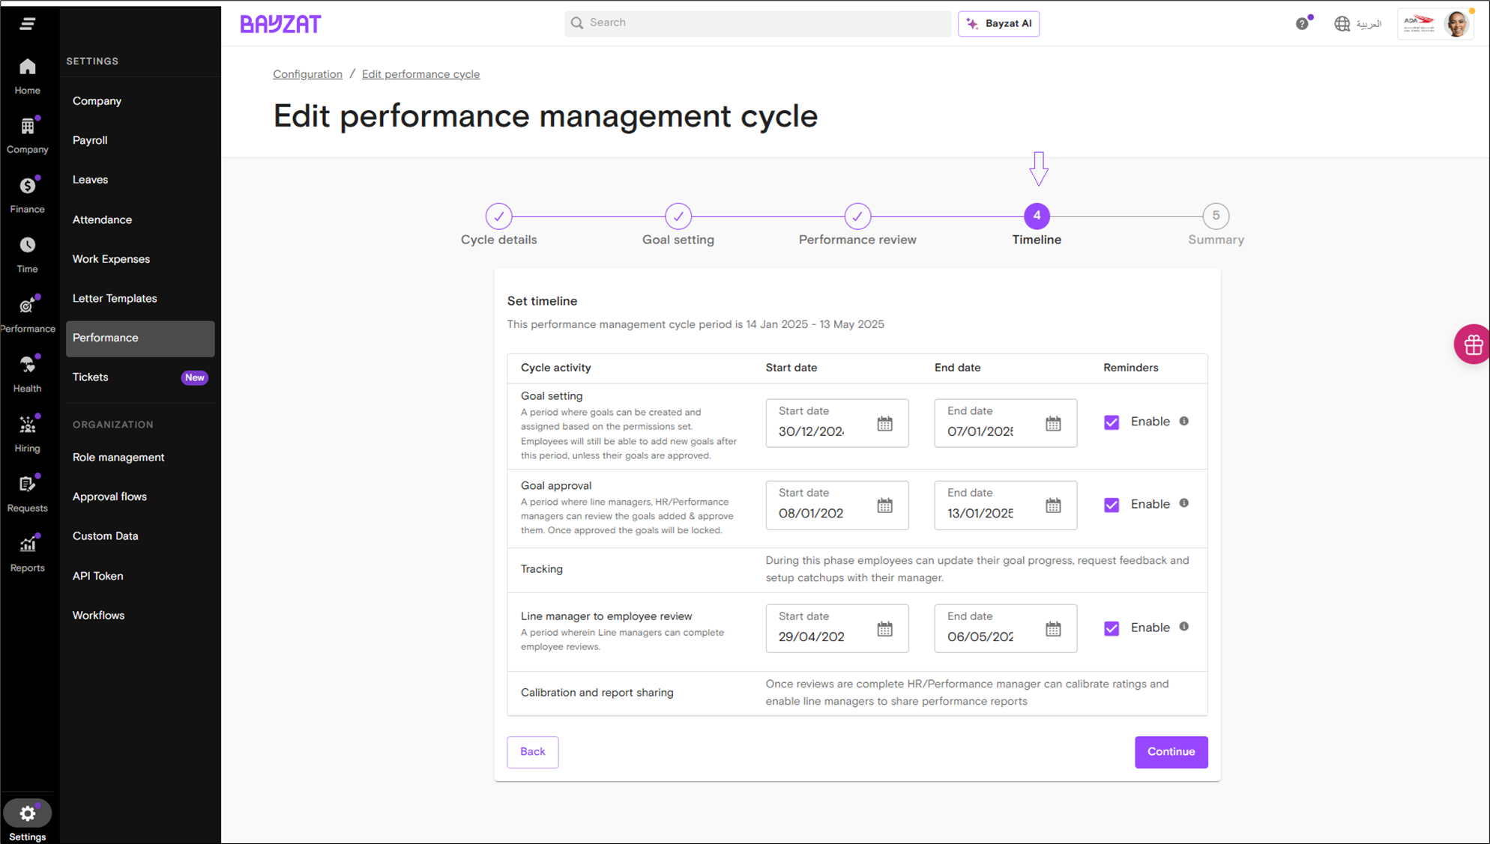Click the hamburger menu icon

coord(28,23)
